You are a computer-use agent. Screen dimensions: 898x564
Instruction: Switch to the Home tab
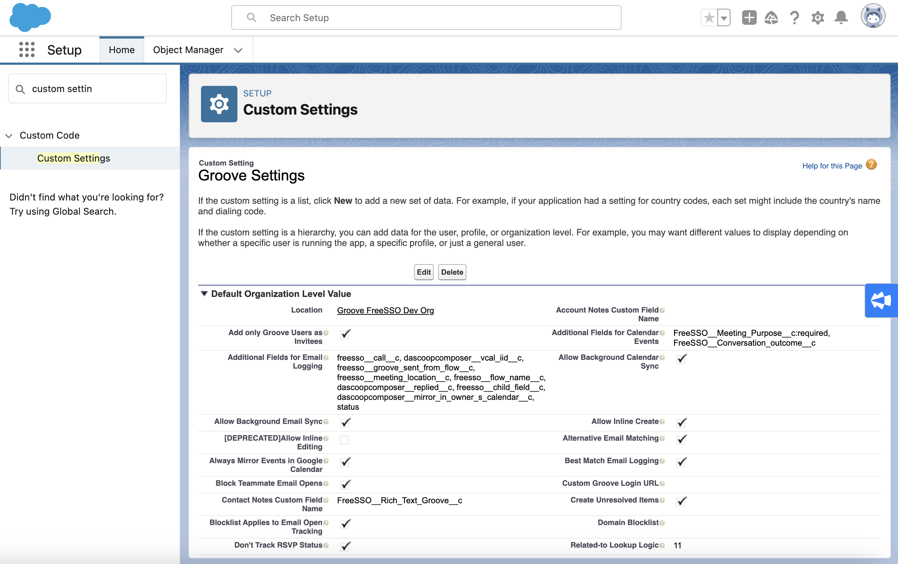point(122,49)
